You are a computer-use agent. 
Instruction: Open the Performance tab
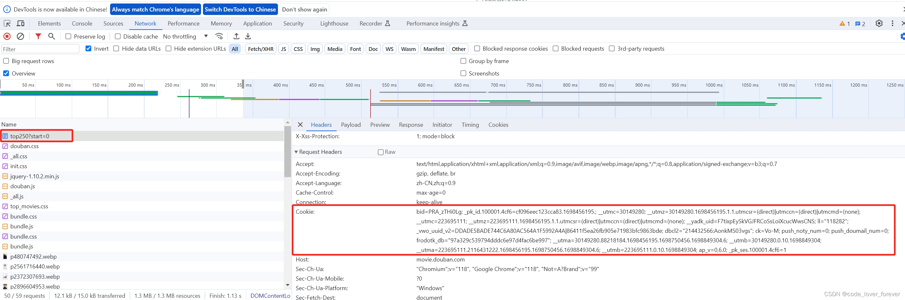[183, 24]
